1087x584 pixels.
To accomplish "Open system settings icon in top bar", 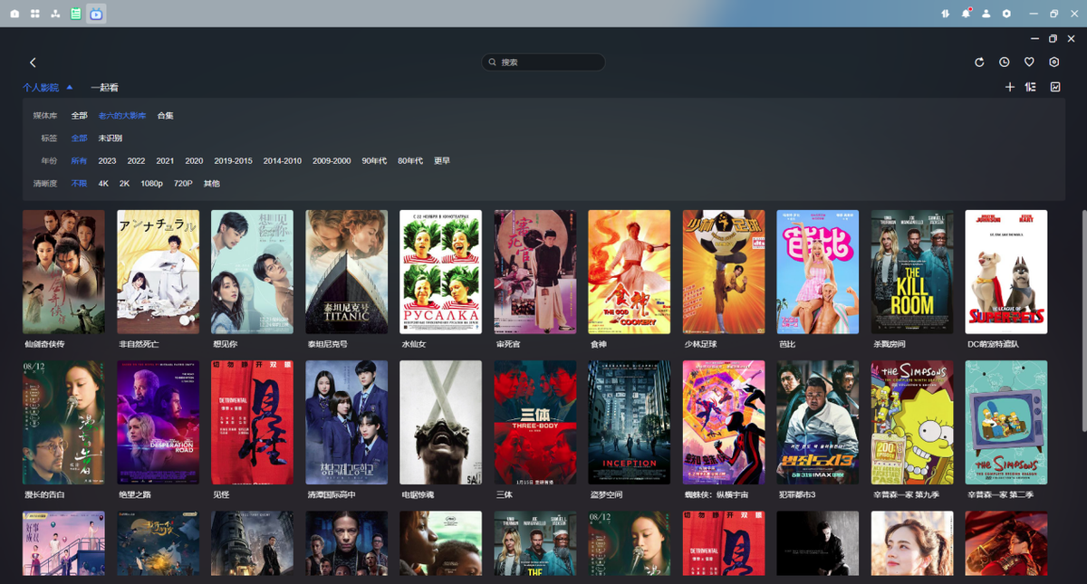I will pos(1006,14).
